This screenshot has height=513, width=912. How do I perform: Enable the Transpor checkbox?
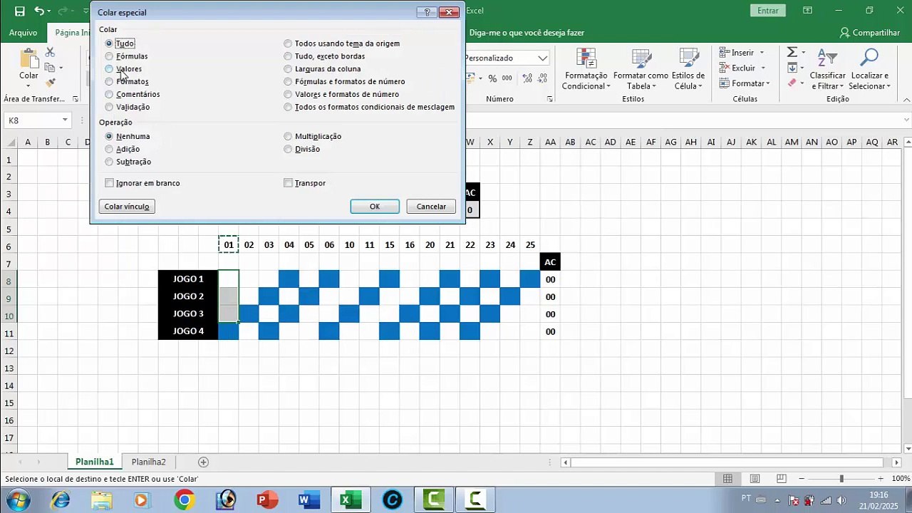[288, 183]
